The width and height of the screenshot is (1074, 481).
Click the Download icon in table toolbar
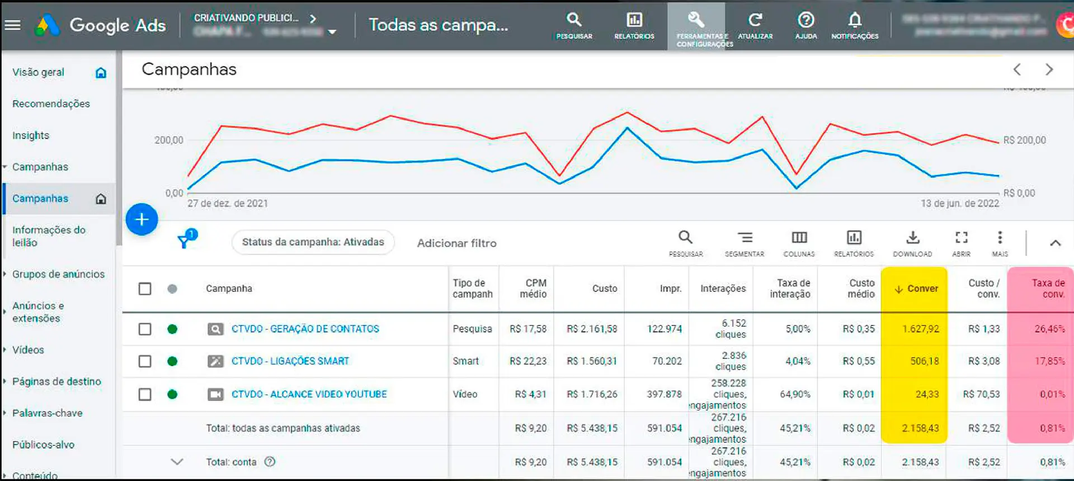(912, 243)
